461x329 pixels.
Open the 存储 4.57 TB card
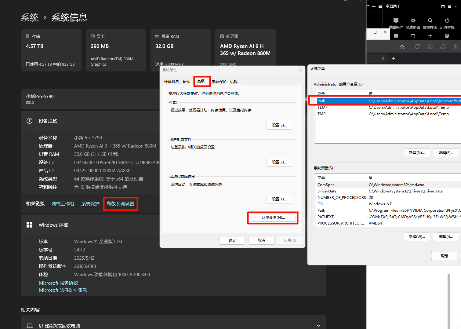[51, 50]
